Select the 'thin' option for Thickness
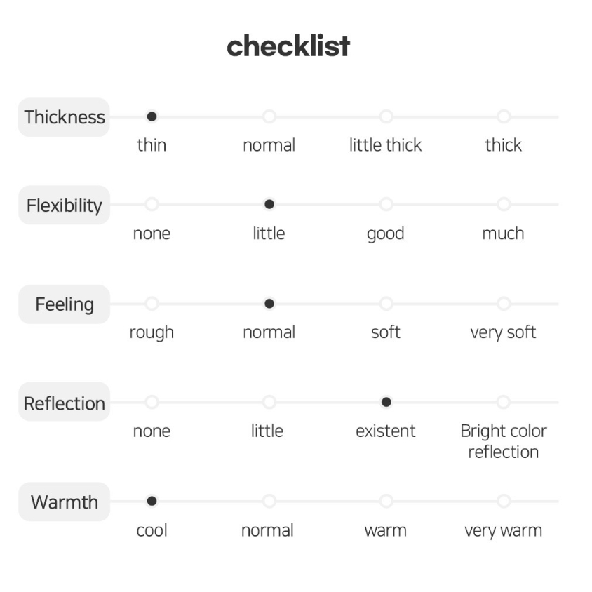Screen dimensions: 592x592 pos(152,116)
